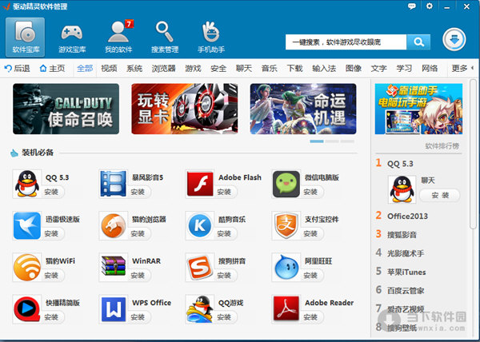Click the 微信电脑版 icon
This screenshot has height=342, width=480.
pyautogui.click(x=286, y=184)
